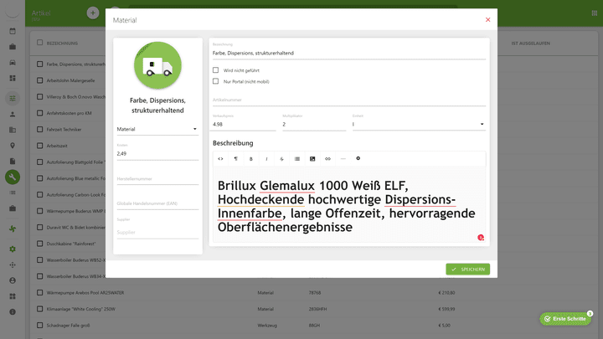Check 'Nur Portal (nicht mobil)' checkbox
603x339 pixels.
pyautogui.click(x=216, y=81)
